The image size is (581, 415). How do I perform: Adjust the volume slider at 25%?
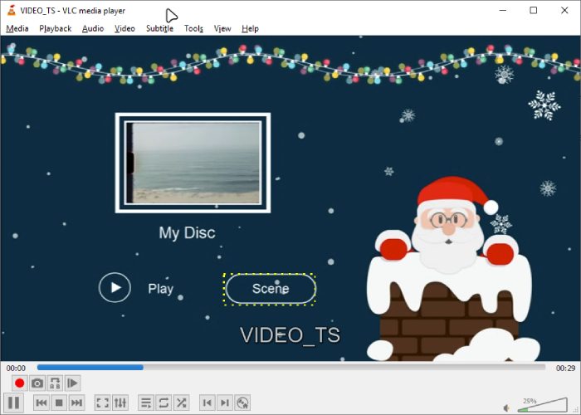pyautogui.click(x=543, y=405)
